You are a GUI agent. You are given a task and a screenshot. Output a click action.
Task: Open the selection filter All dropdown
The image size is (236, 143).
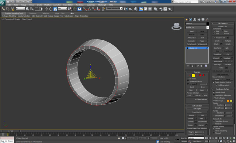click(20, 8)
